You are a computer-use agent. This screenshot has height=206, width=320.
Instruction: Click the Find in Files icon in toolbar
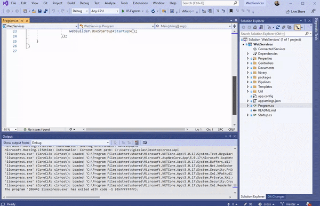[164, 11]
